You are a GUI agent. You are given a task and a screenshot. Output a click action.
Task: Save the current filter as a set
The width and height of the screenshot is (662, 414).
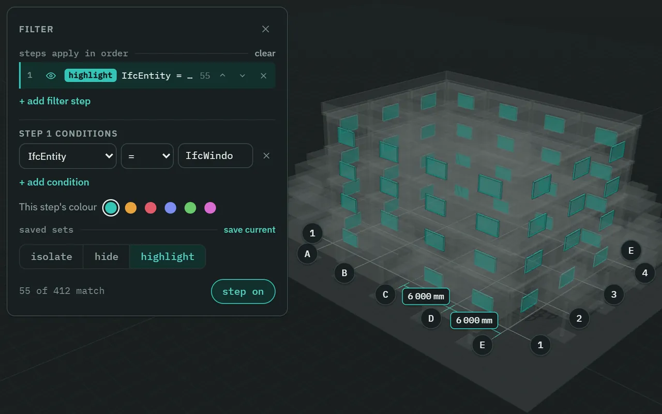coord(250,230)
